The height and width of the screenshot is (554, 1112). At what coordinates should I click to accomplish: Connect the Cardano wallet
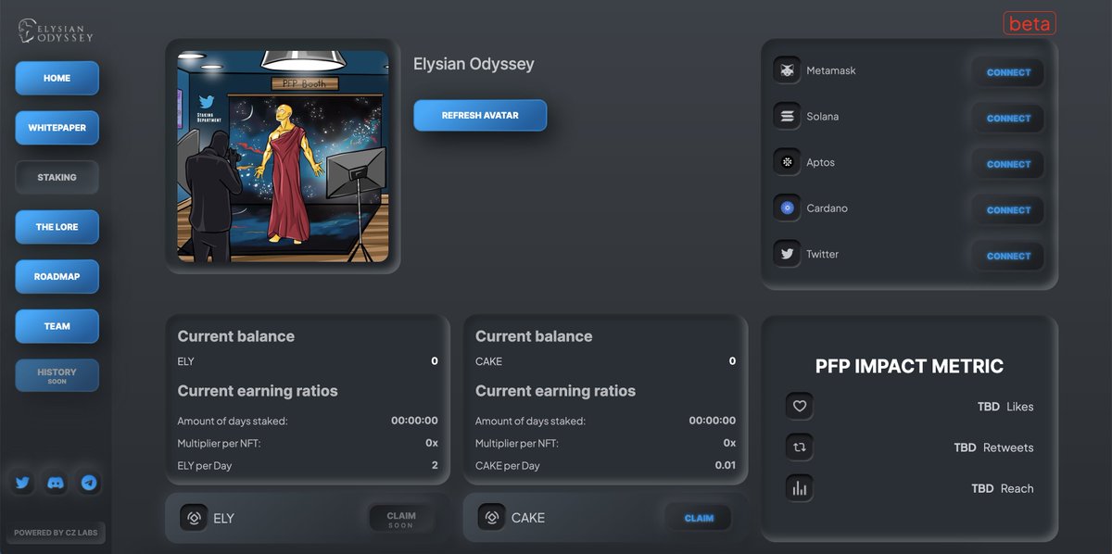click(1008, 210)
